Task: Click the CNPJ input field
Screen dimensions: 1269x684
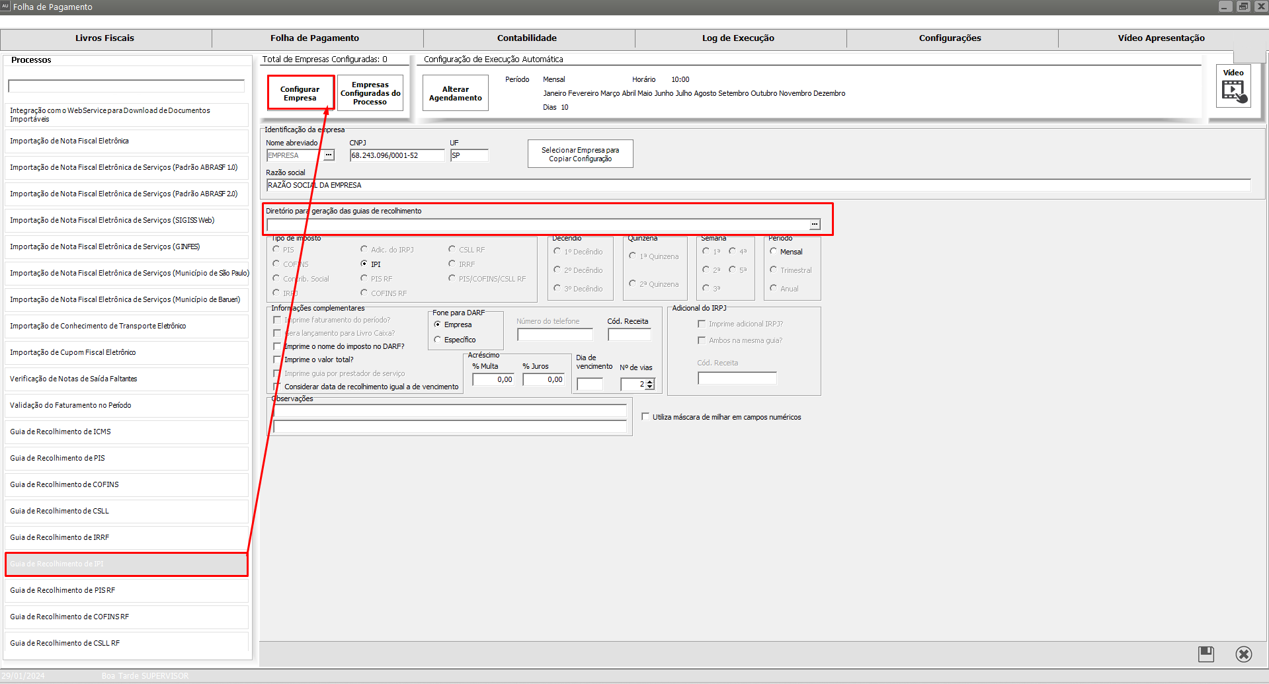Action: (397, 155)
